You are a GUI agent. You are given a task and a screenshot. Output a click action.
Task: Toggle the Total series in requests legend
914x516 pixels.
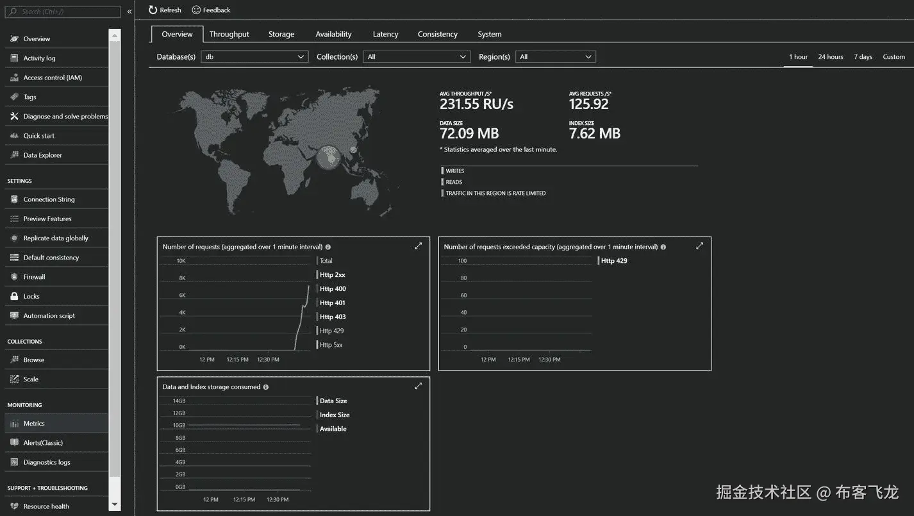click(x=326, y=261)
